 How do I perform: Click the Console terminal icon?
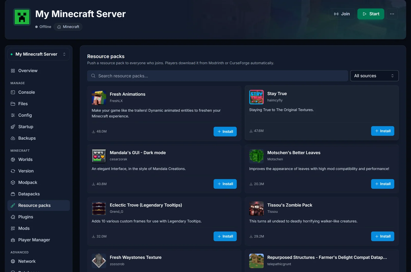13,92
